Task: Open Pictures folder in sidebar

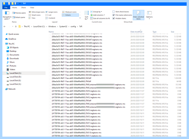Action: pos(11,66)
